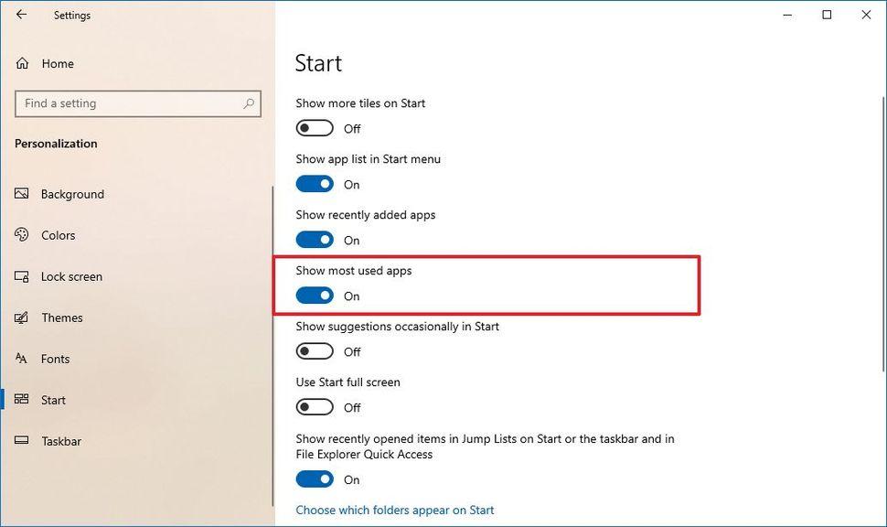Click the Find a setting field
The height and width of the screenshot is (527, 887).
coord(138,103)
